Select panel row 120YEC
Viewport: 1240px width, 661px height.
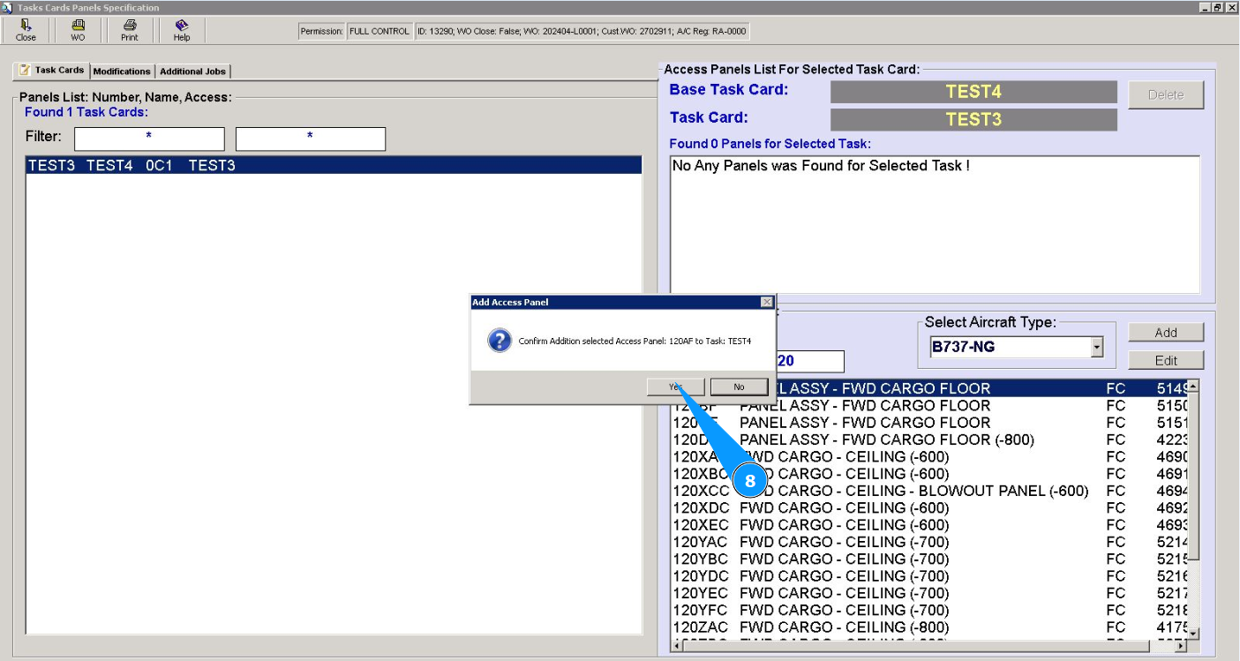click(x=928, y=592)
